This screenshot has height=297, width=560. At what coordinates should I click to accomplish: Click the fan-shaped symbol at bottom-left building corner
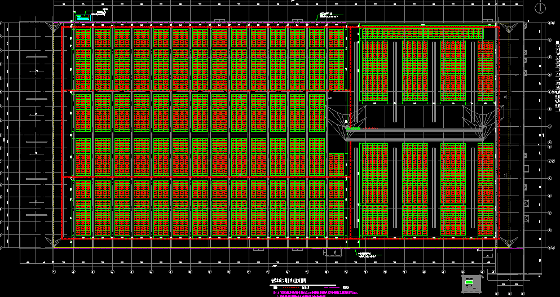[x=54, y=243]
